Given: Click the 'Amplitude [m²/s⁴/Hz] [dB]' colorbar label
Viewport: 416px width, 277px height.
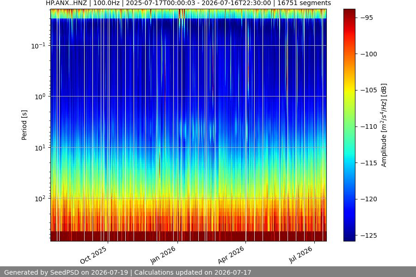Looking at the screenshot, I should click(384, 125).
